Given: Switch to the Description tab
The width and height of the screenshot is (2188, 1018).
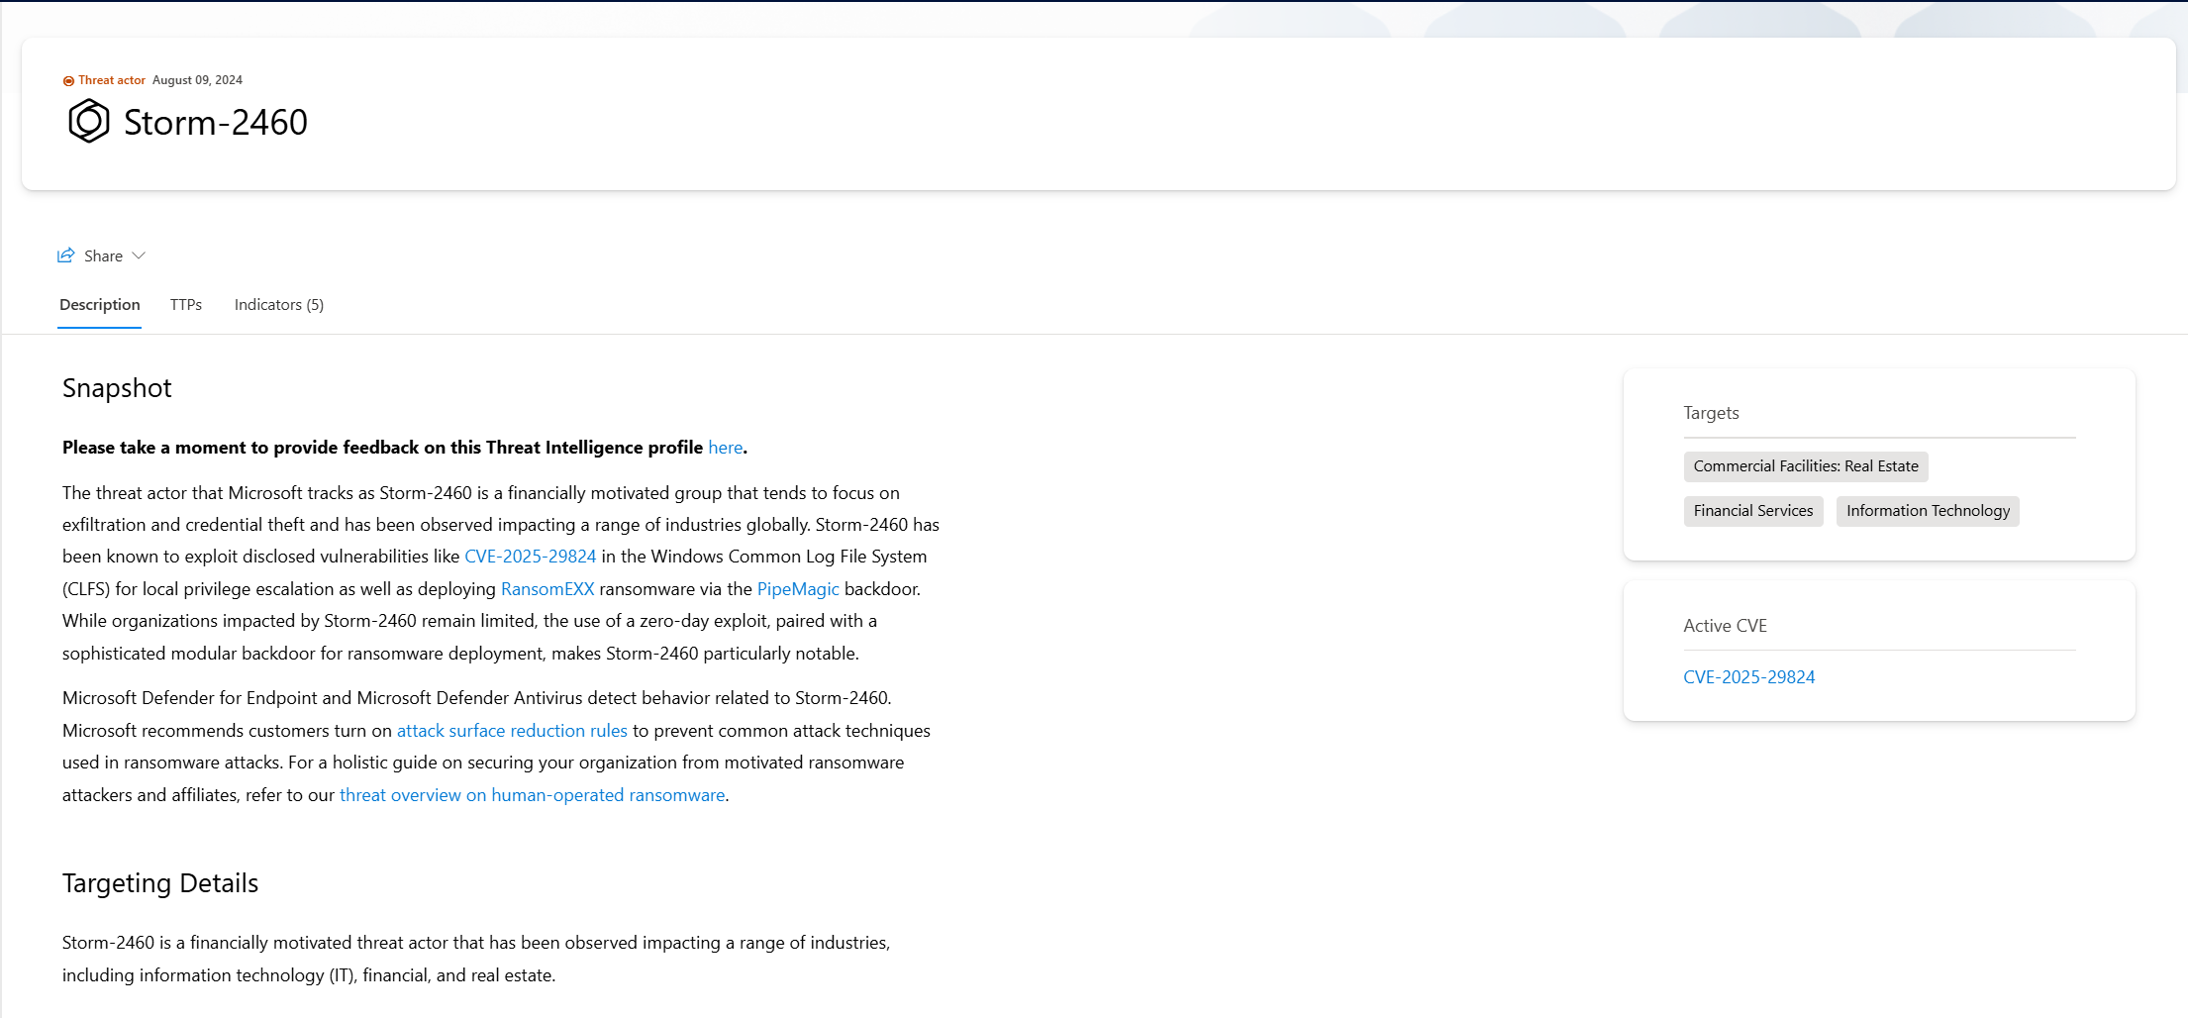Looking at the screenshot, I should 99,305.
